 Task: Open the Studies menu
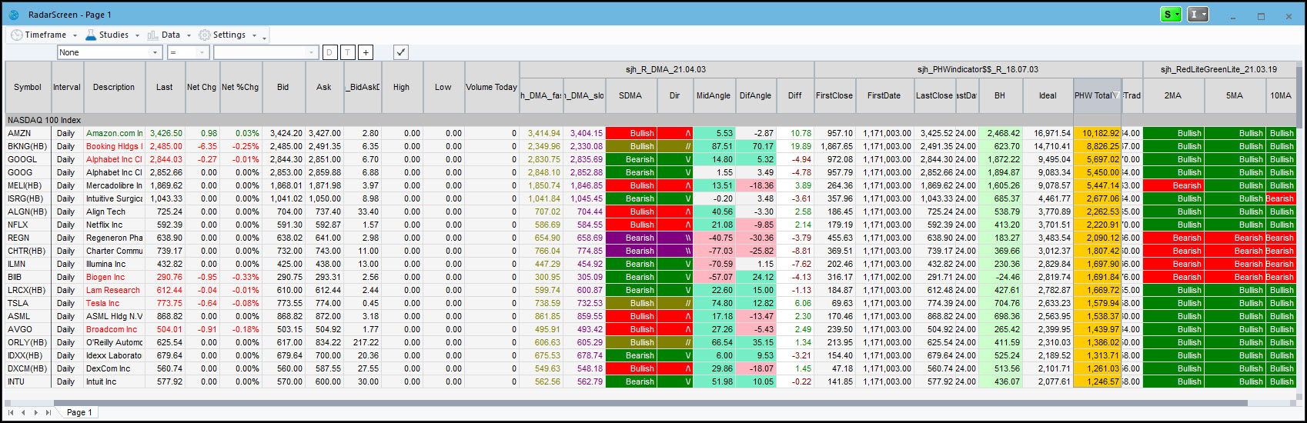pyautogui.click(x=112, y=35)
